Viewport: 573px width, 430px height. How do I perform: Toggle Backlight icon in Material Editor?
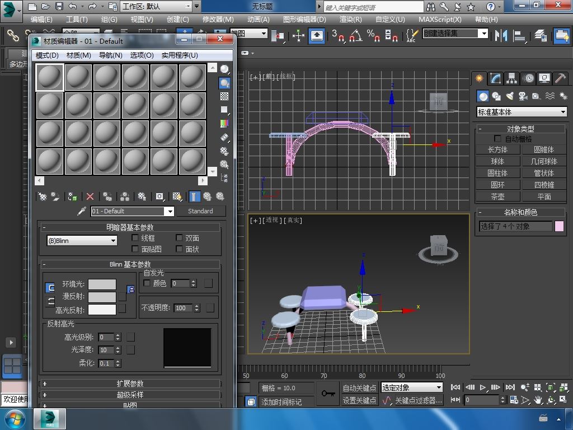[x=224, y=83]
